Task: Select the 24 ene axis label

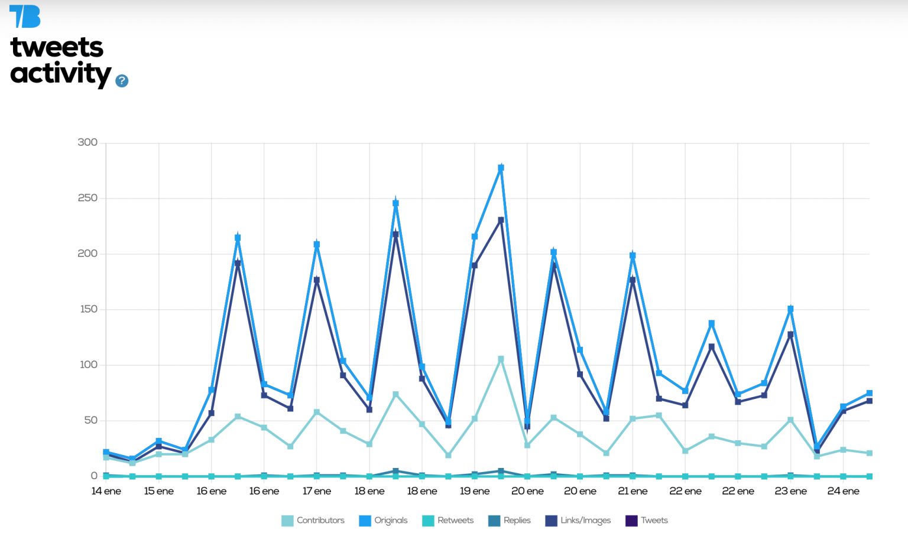Action: [844, 491]
